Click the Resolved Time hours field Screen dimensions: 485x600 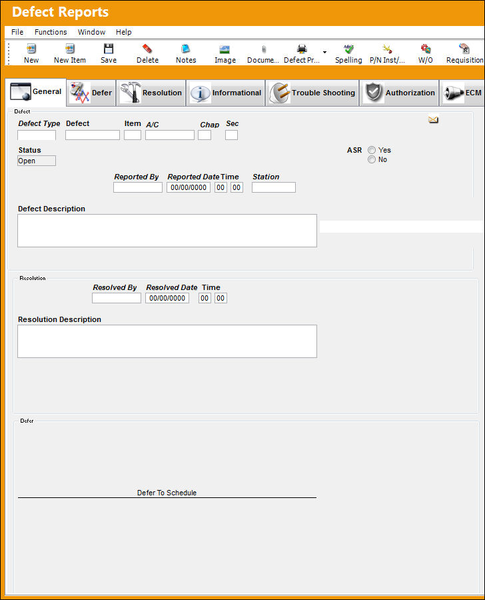205,298
